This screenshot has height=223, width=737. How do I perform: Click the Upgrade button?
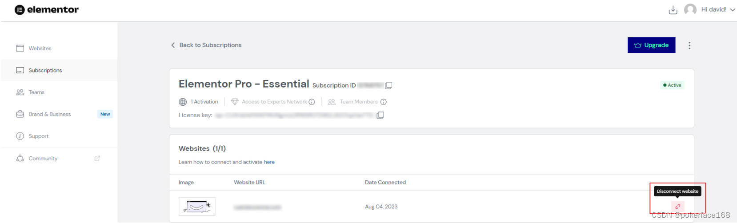pos(651,45)
